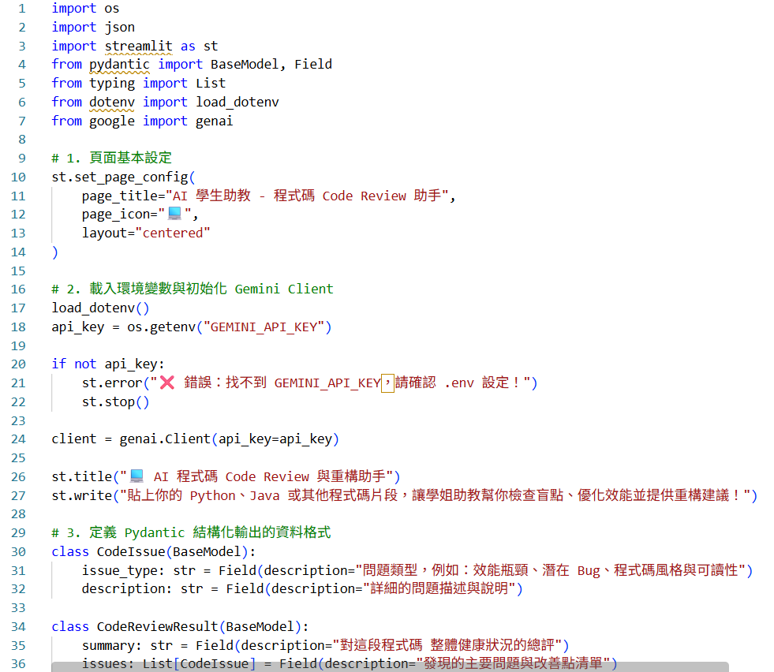
Task: Click "genai" in the google import line
Action: (x=215, y=121)
